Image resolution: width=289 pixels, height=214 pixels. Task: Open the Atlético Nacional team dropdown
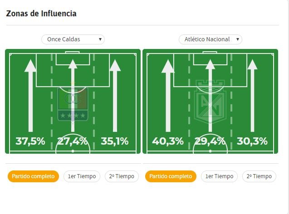pos(211,39)
